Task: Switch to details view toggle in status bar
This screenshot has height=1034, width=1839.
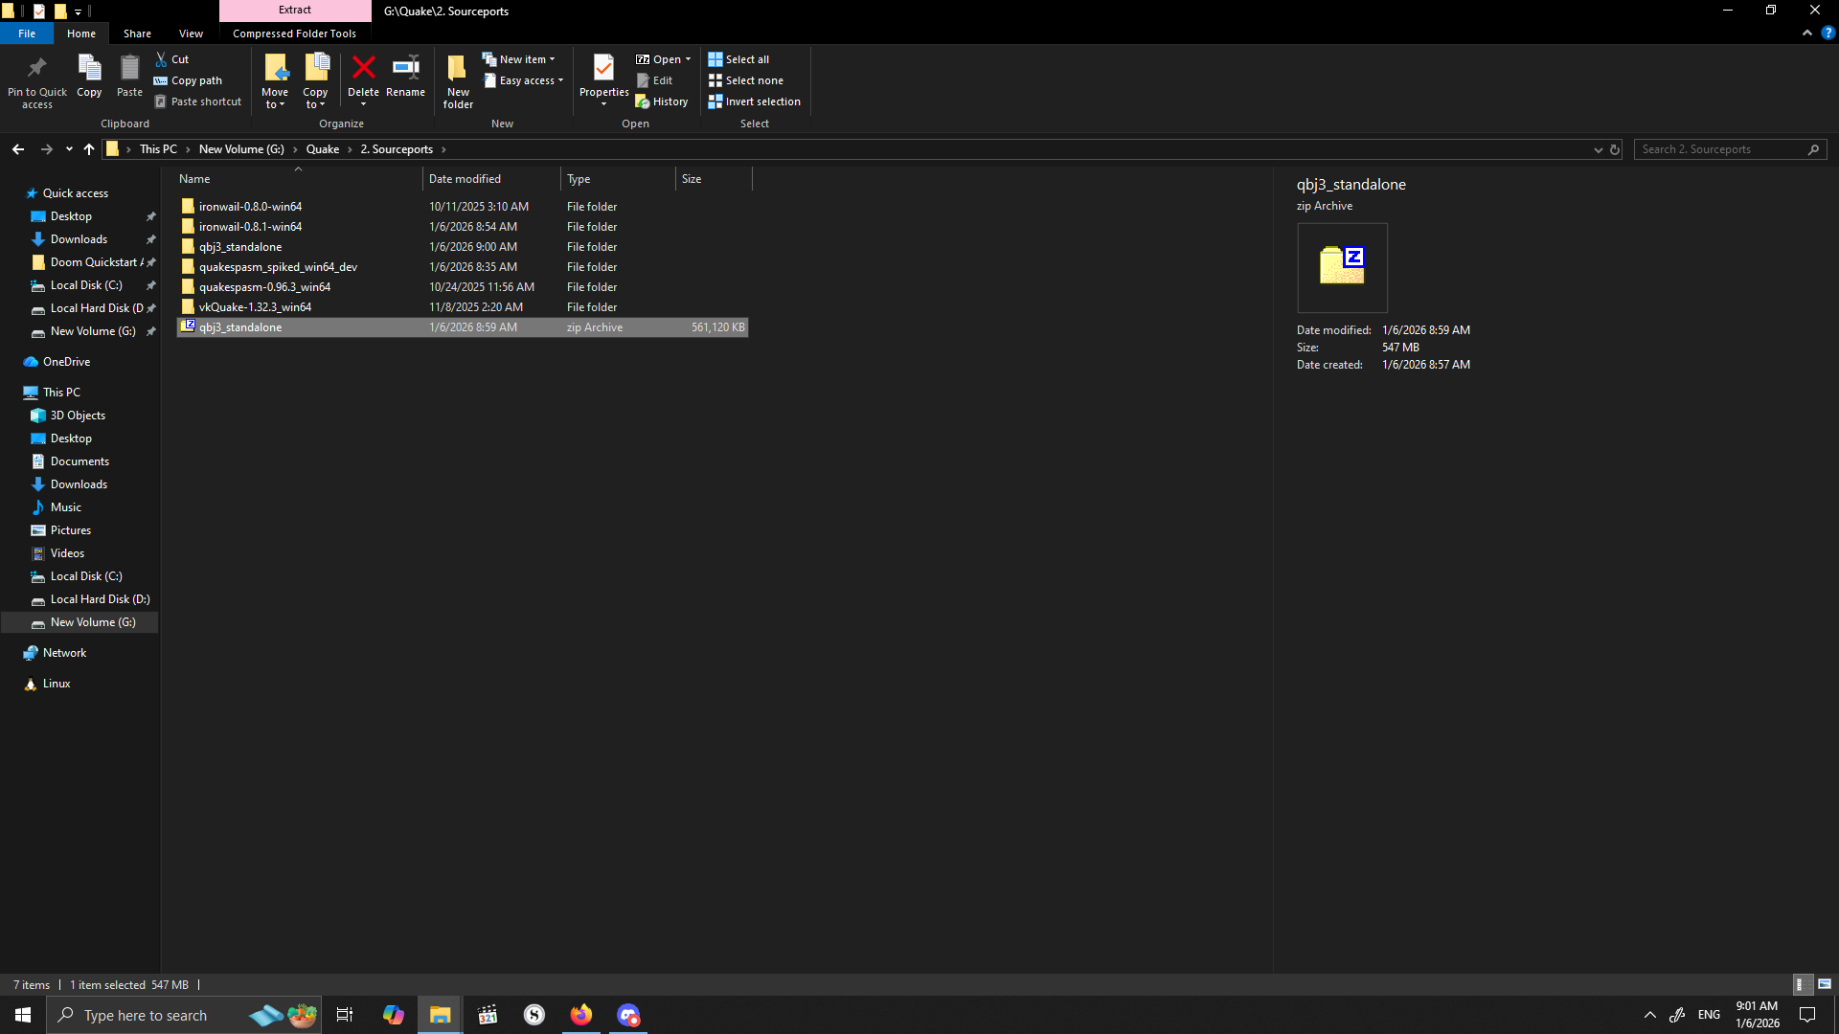Action: (1801, 984)
